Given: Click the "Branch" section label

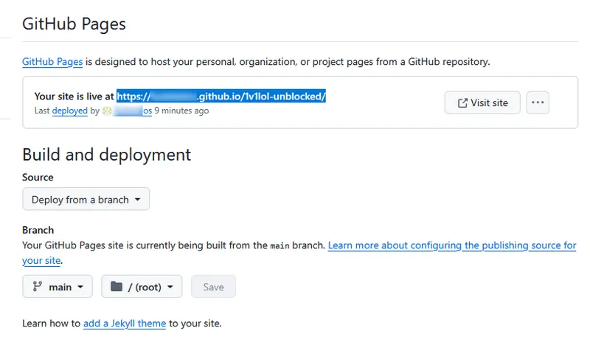Looking at the screenshot, I should pyautogui.click(x=38, y=230).
